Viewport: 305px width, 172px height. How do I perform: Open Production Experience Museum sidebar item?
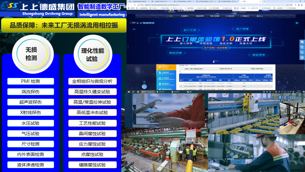click(x=166, y=79)
